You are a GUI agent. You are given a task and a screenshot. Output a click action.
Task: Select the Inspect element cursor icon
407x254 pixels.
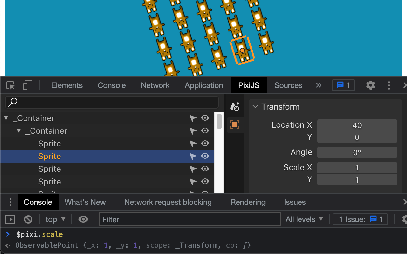pos(10,85)
